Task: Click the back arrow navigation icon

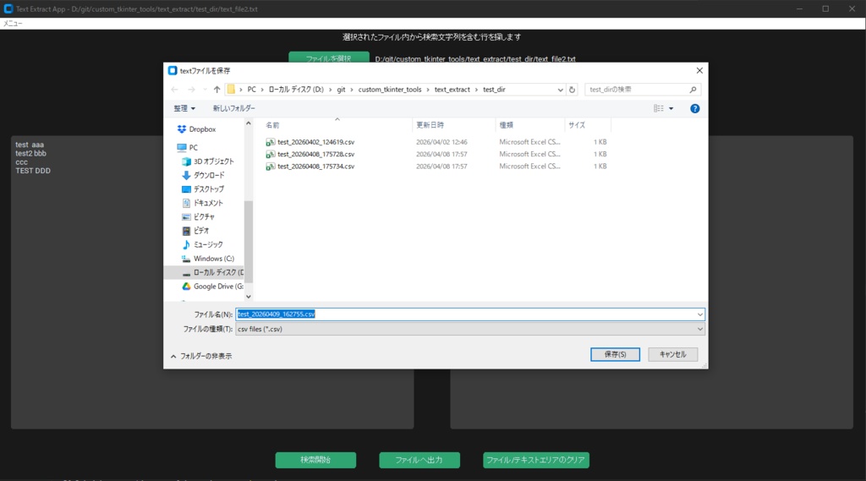Action: [x=174, y=90]
